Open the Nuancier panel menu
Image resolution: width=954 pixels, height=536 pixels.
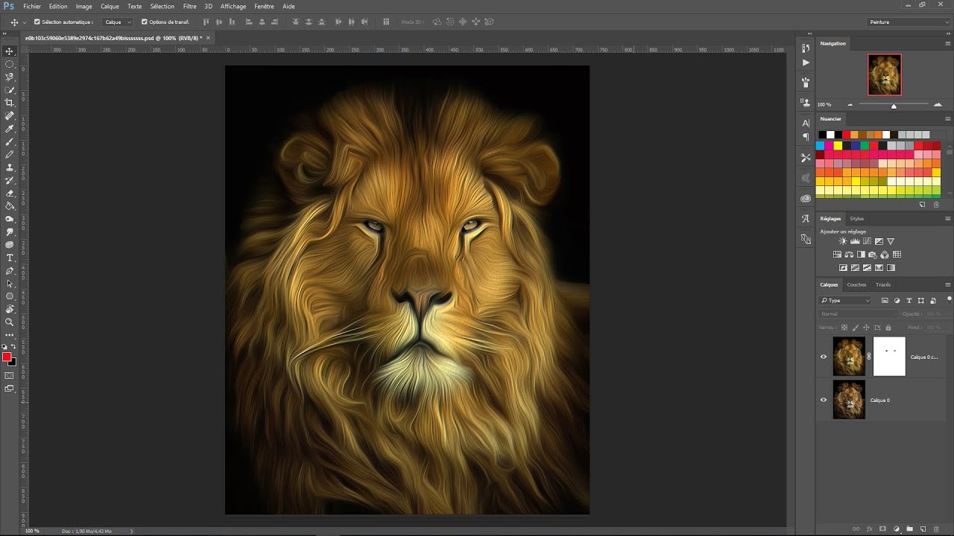pos(948,119)
